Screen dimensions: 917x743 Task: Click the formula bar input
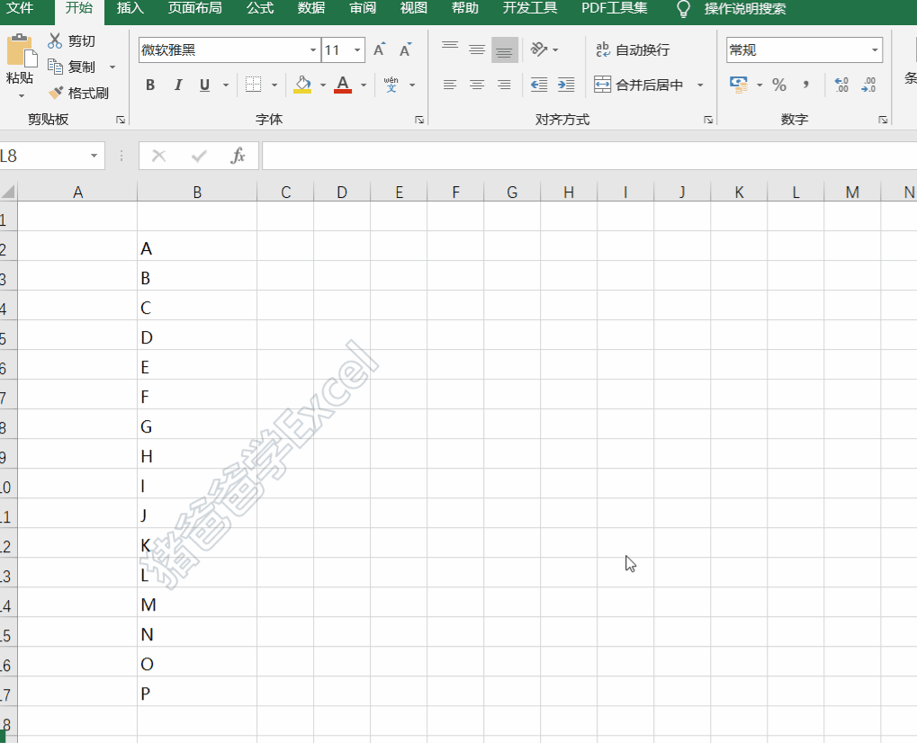pyautogui.click(x=589, y=156)
